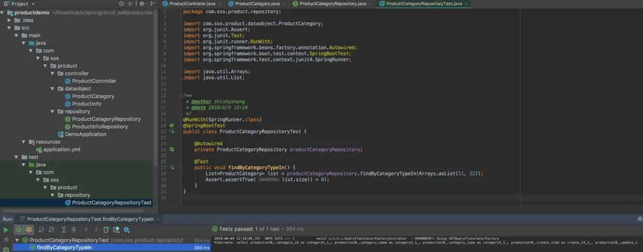Viewport: 643px width, 252px height.
Task: Select ProductController class in project tree
Action: click(x=94, y=81)
